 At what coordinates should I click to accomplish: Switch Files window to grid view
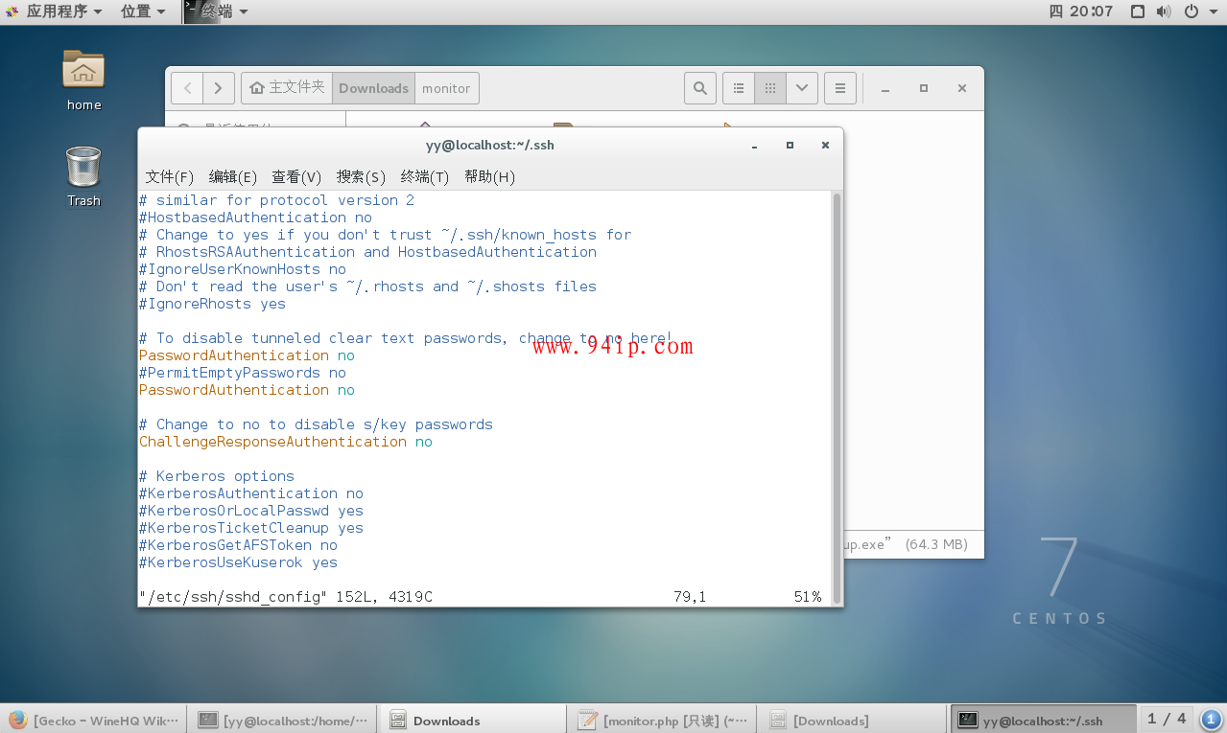pyautogui.click(x=769, y=88)
